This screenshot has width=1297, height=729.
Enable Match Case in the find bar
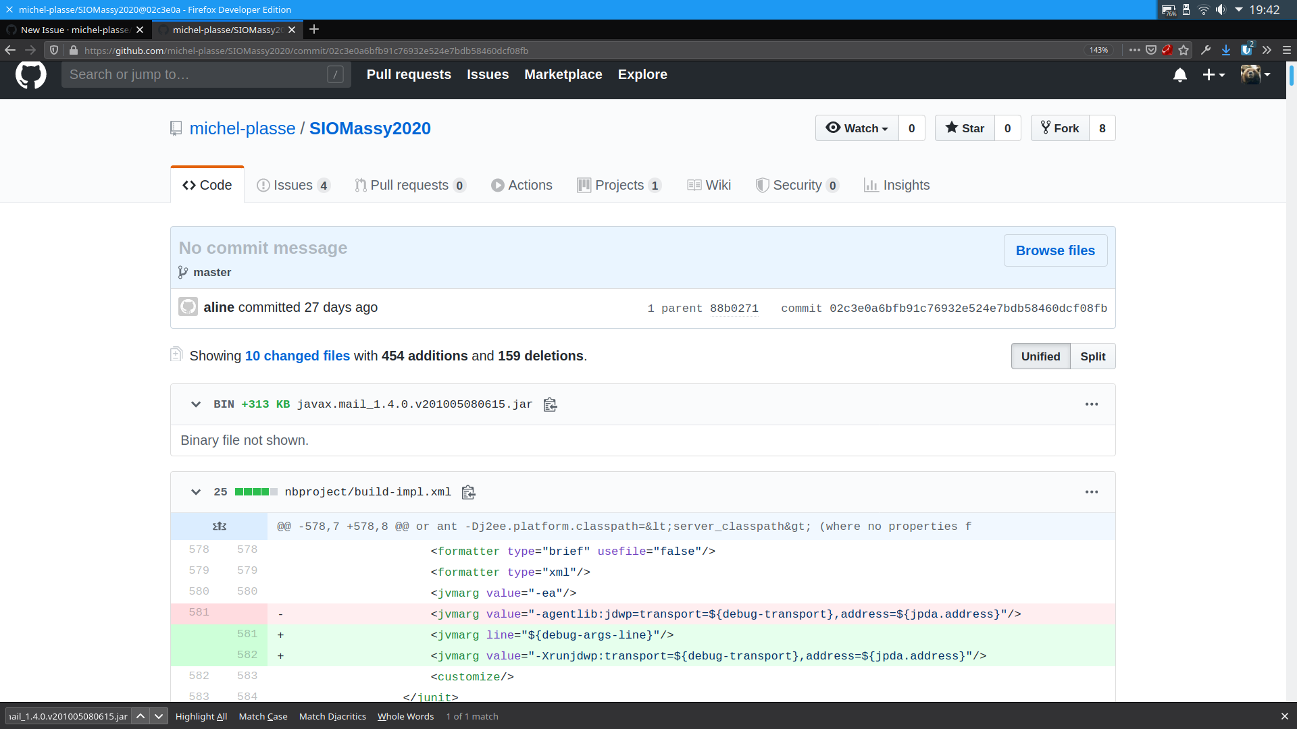pos(263,716)
